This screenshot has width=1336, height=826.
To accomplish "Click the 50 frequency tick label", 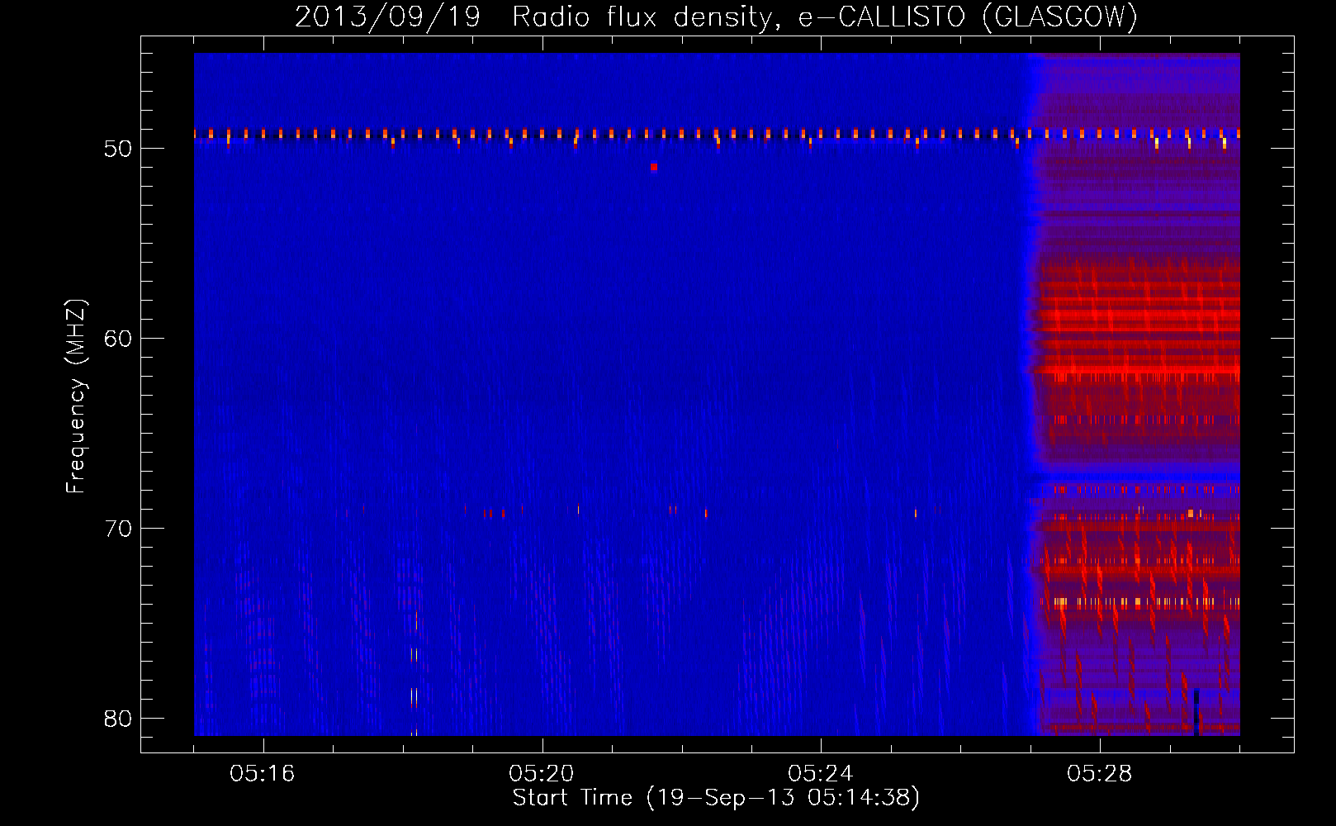I will (x=118, y=149).
